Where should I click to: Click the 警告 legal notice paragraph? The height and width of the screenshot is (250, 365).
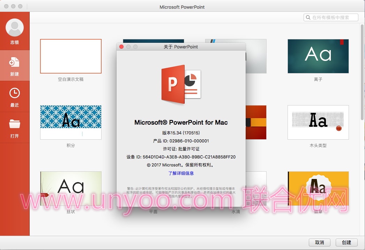181,193
